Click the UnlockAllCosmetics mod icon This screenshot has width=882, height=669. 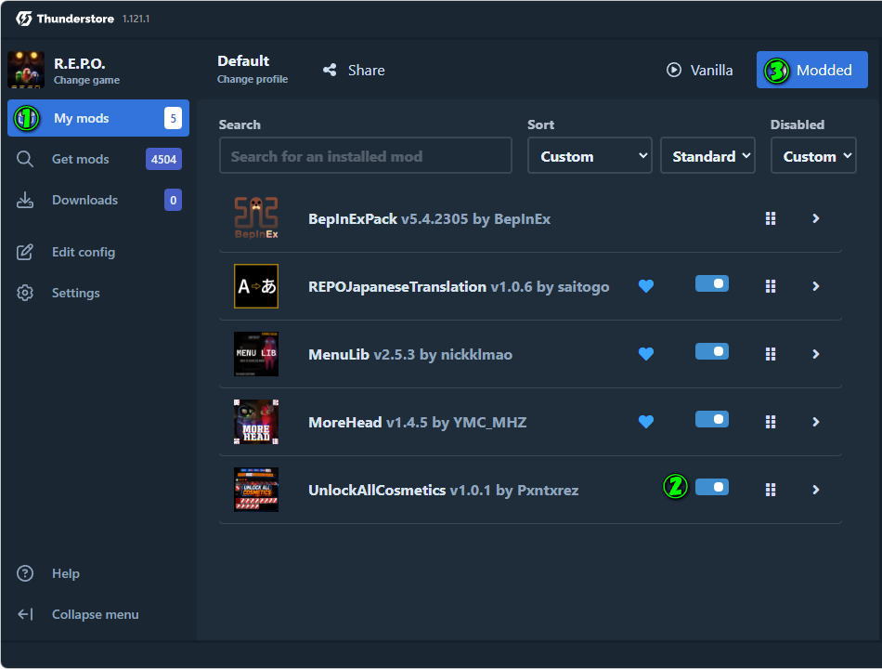256,490
